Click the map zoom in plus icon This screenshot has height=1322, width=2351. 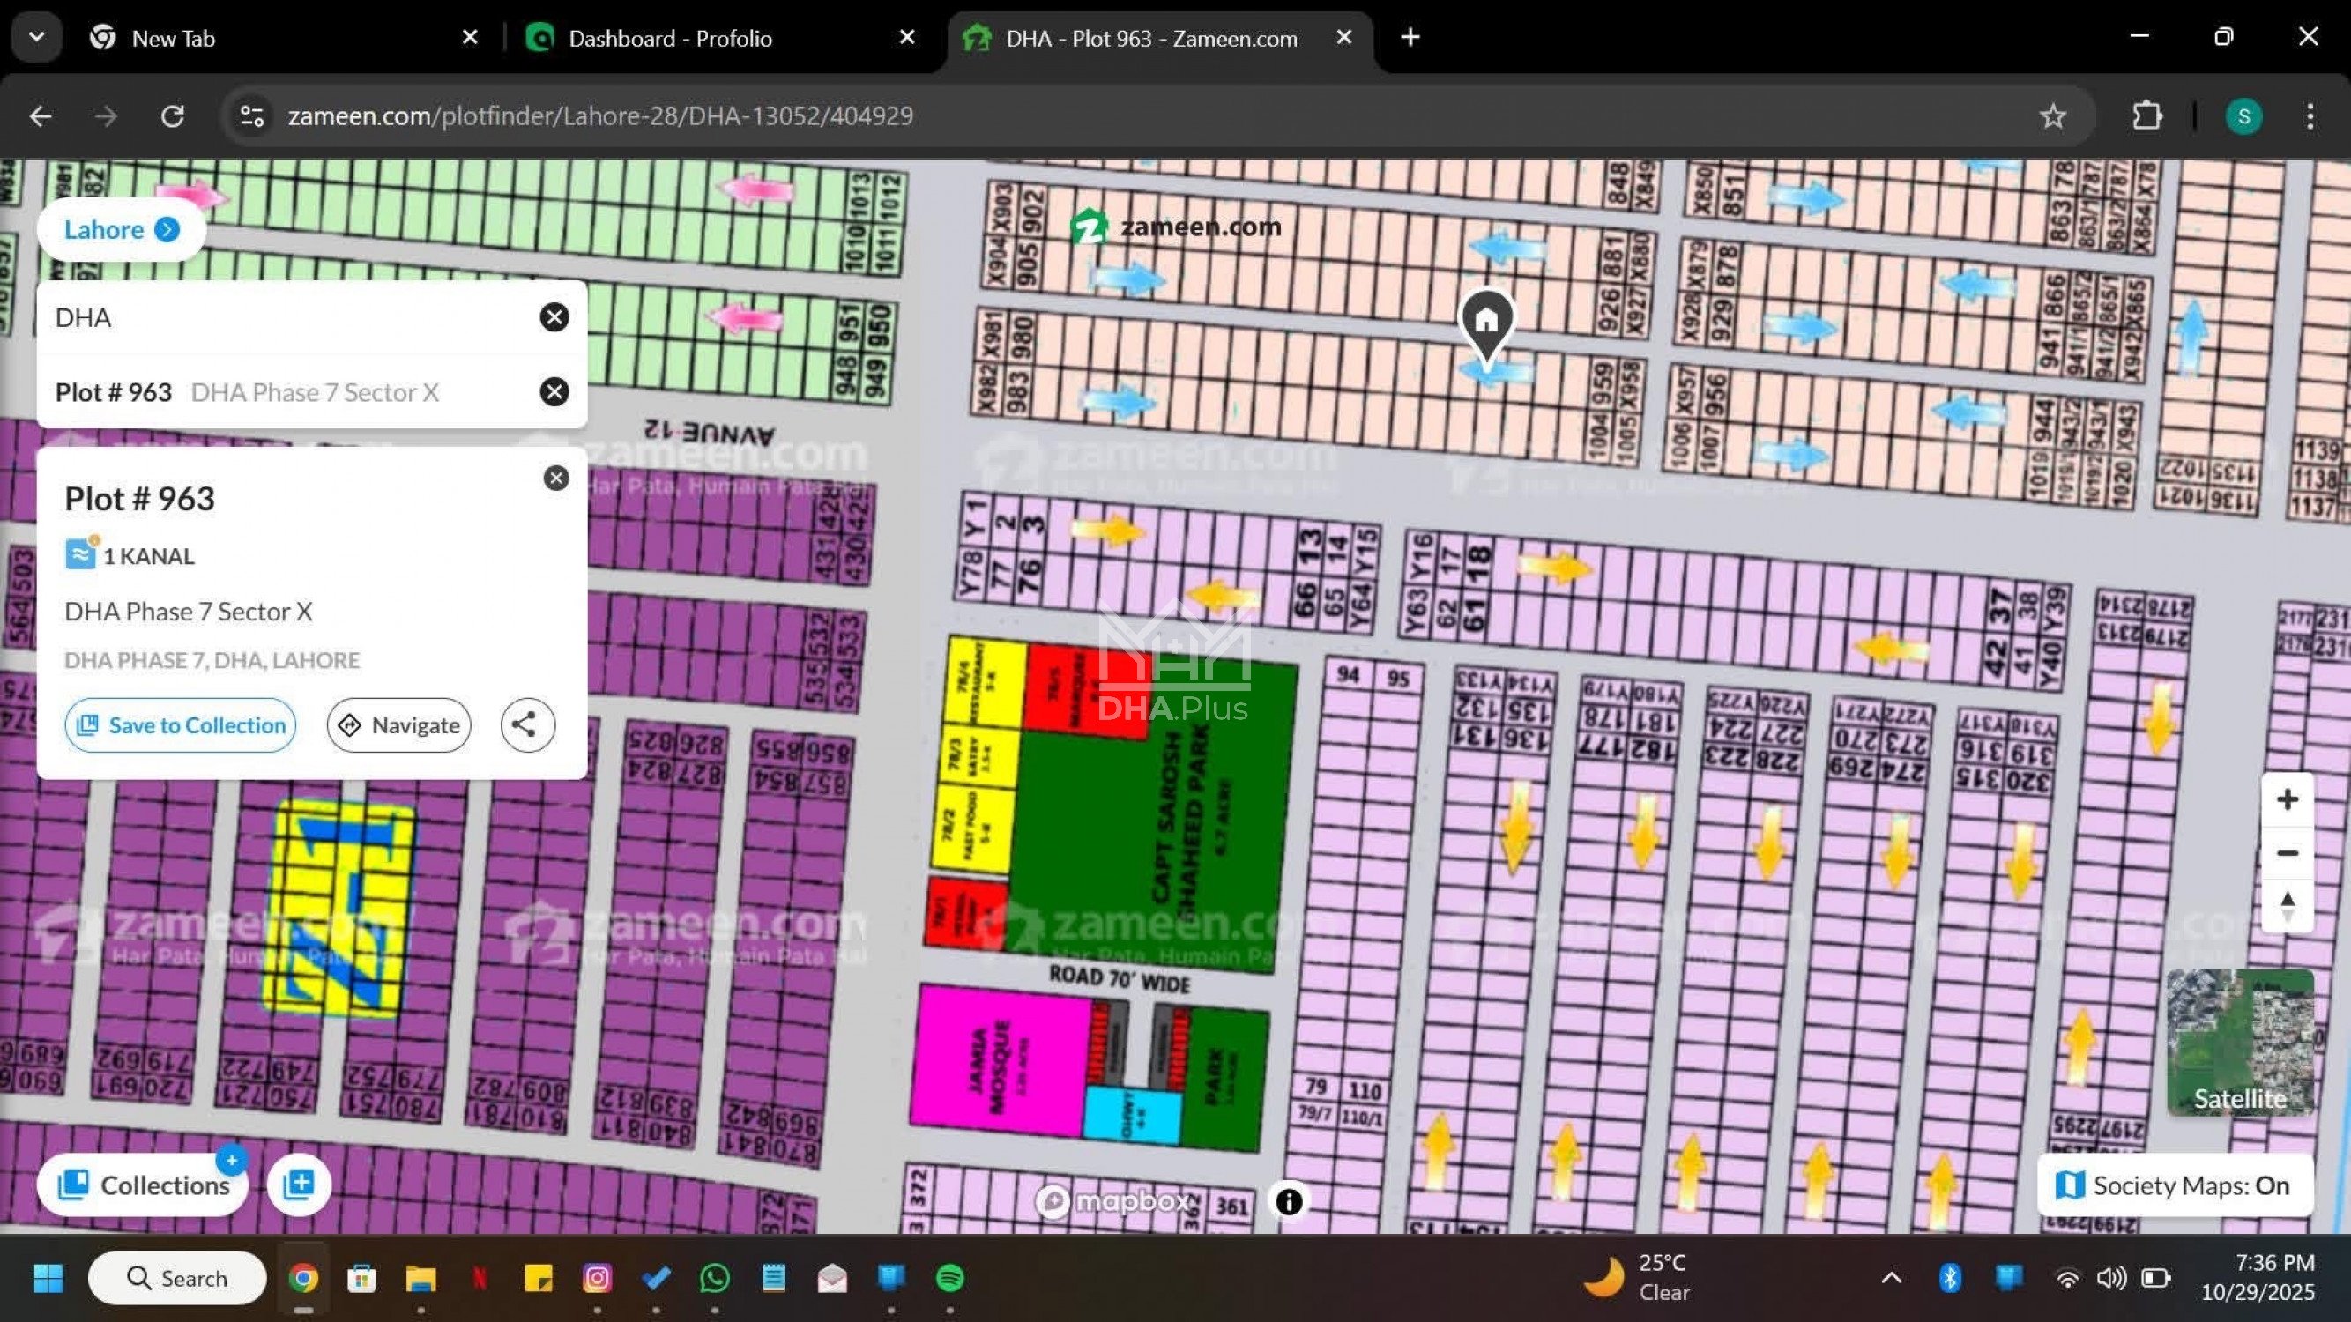(2286, 800)
